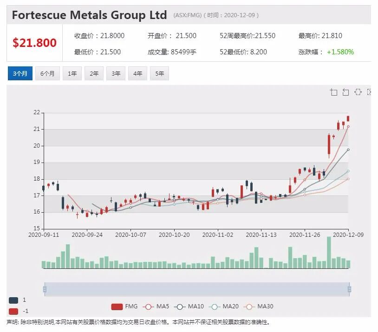Screen dimensions: 378x332
Task: Switch to the 3年 range tab
Action: 116,73
